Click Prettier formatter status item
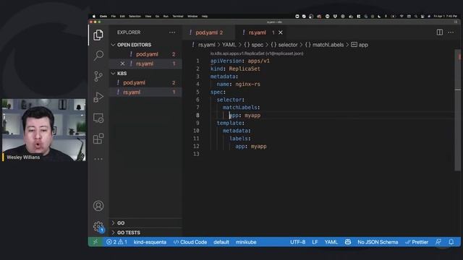 (x=417, y=242)
